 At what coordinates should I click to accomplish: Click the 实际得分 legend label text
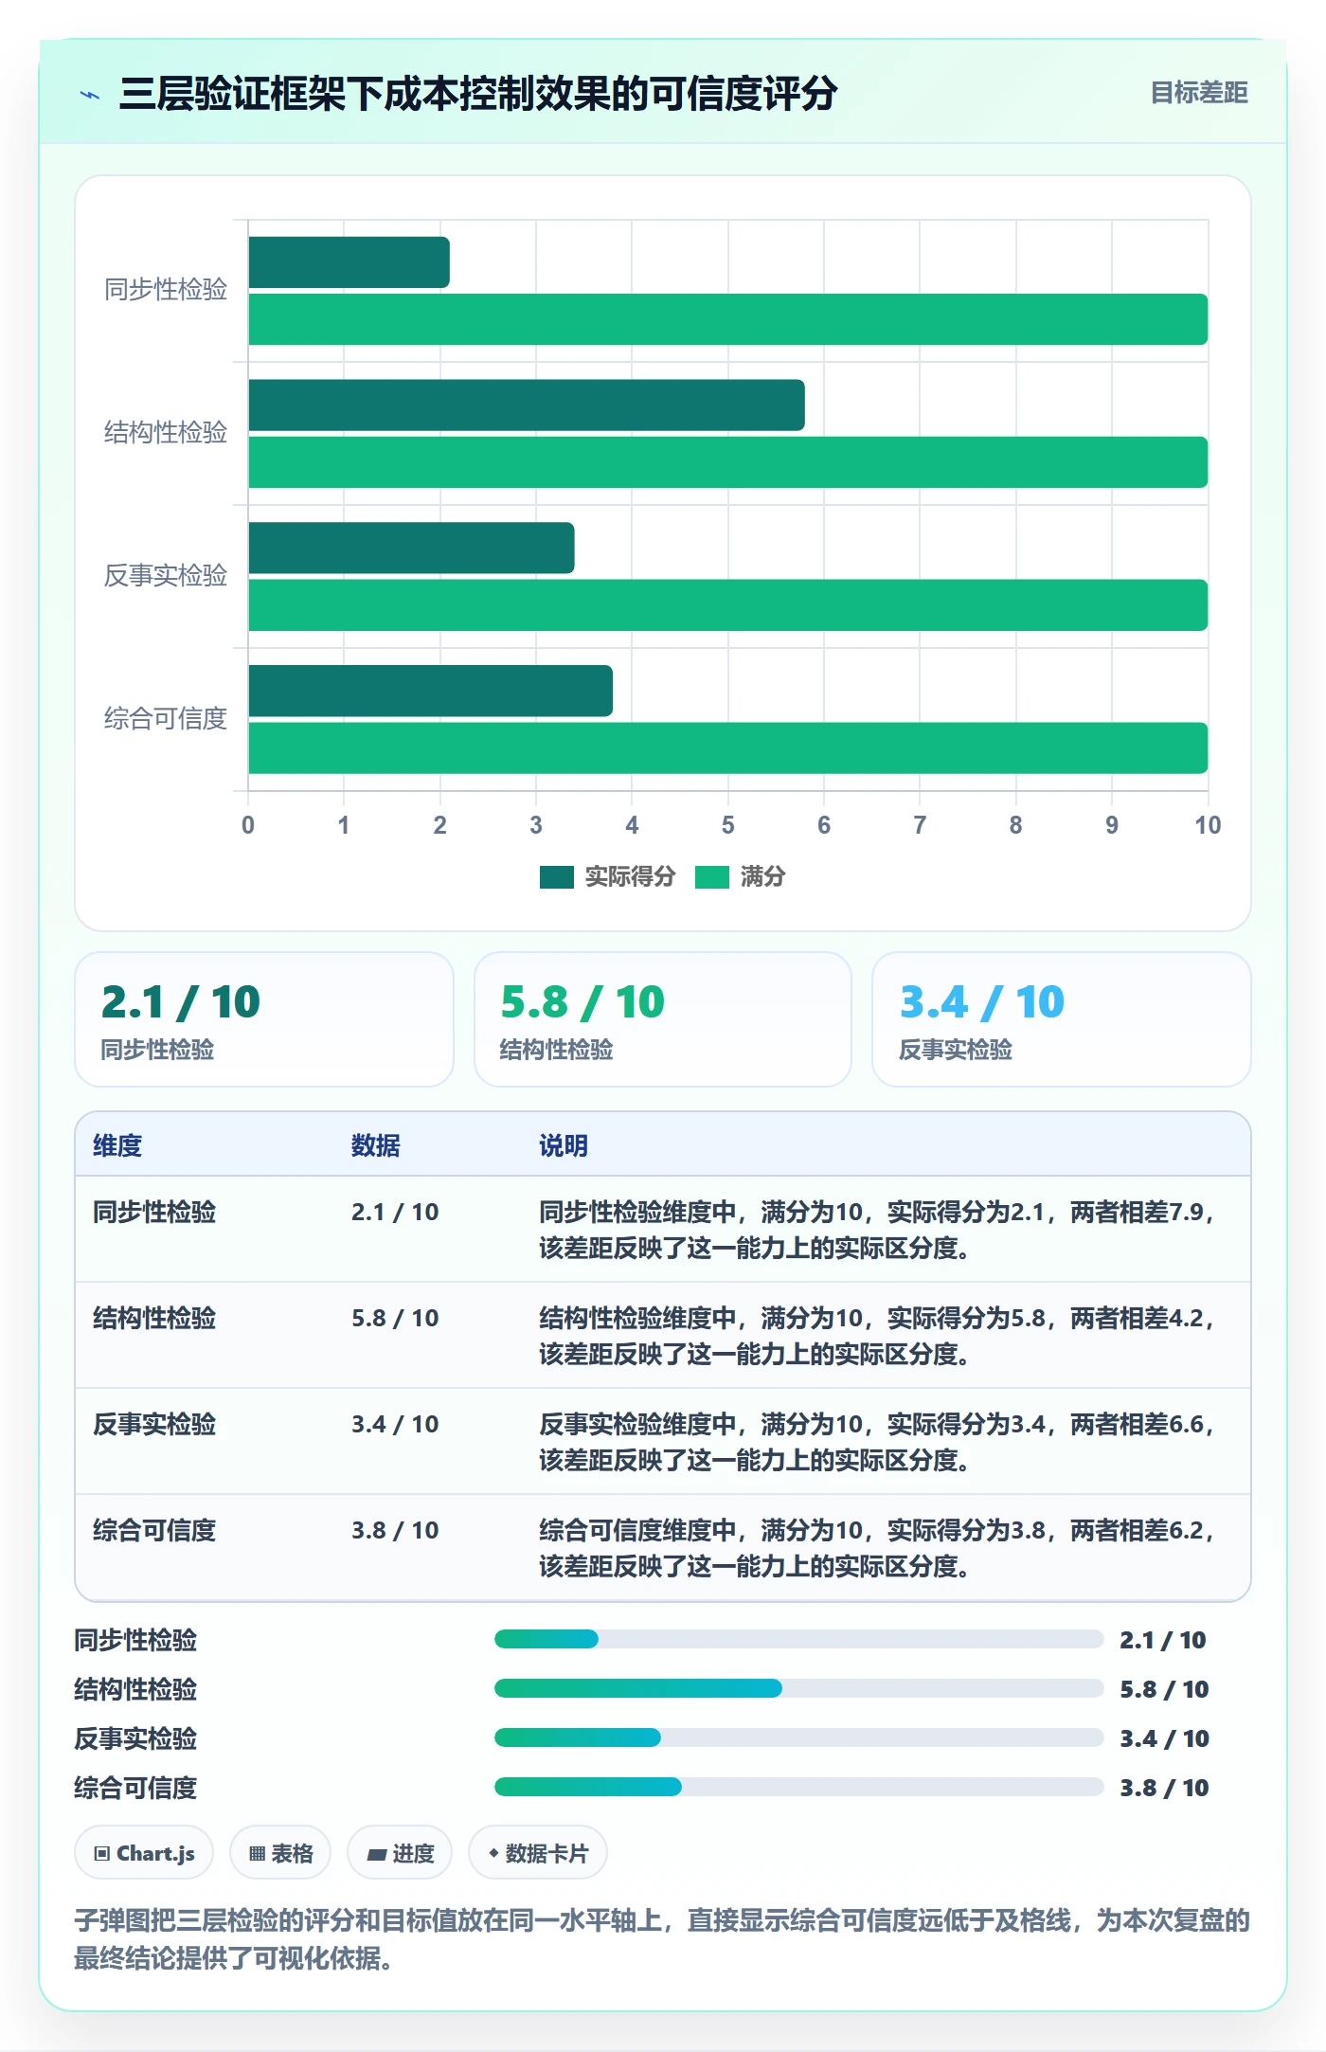click(x=630, y=876)
